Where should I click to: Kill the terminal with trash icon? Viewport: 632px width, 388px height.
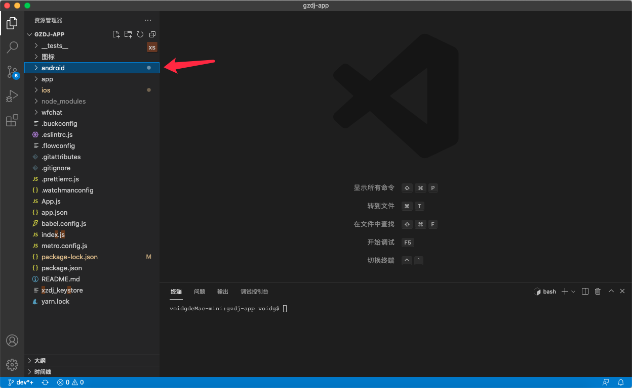598,292
